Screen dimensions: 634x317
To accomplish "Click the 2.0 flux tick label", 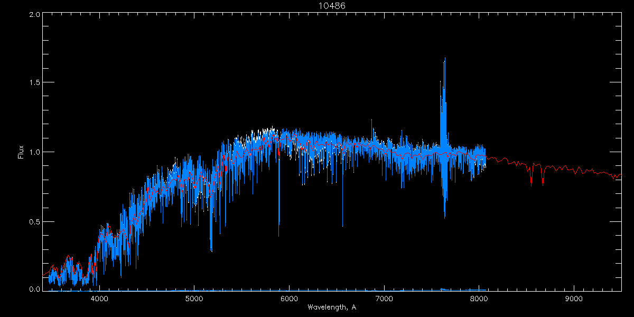I will pos(35,15).
